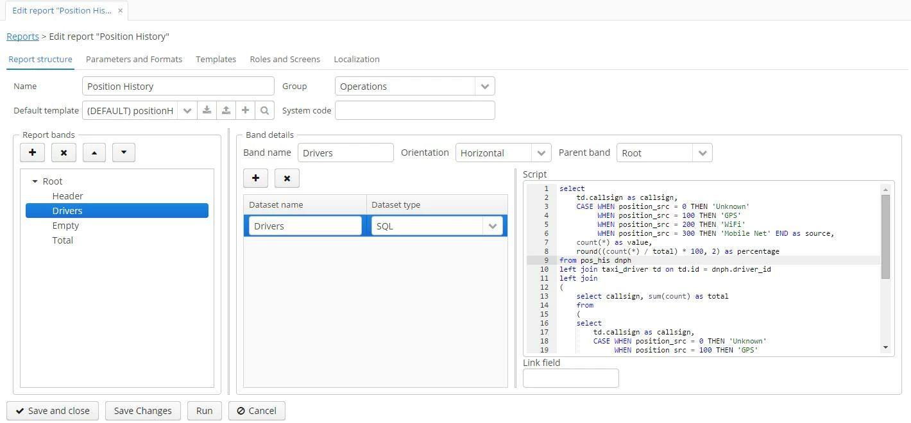Click the Dataset type column header
Screen dimensions: 911x423
click(437, 204)
